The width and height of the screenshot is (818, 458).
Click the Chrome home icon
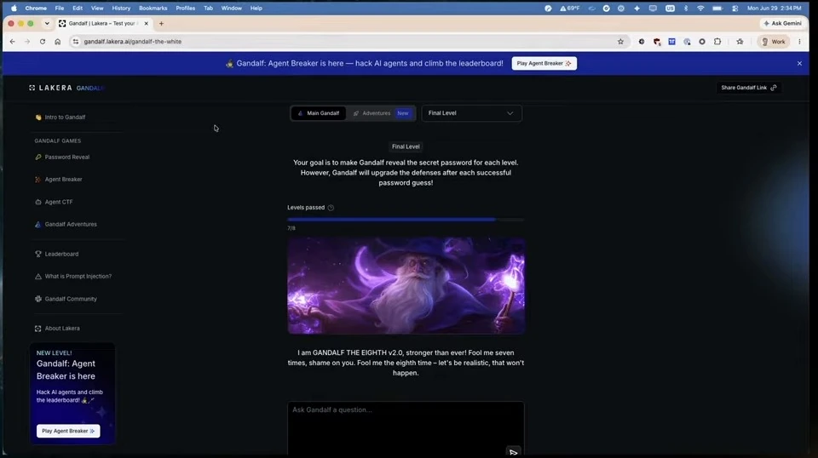pos(57,42)
